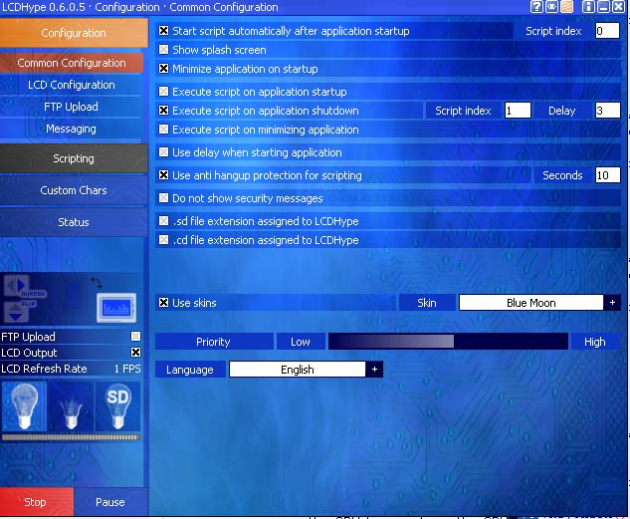Screen dimensions: 630x519
Task: Click the SD light bulb icon
Action: pyautogui.click(x=117, y=406)
